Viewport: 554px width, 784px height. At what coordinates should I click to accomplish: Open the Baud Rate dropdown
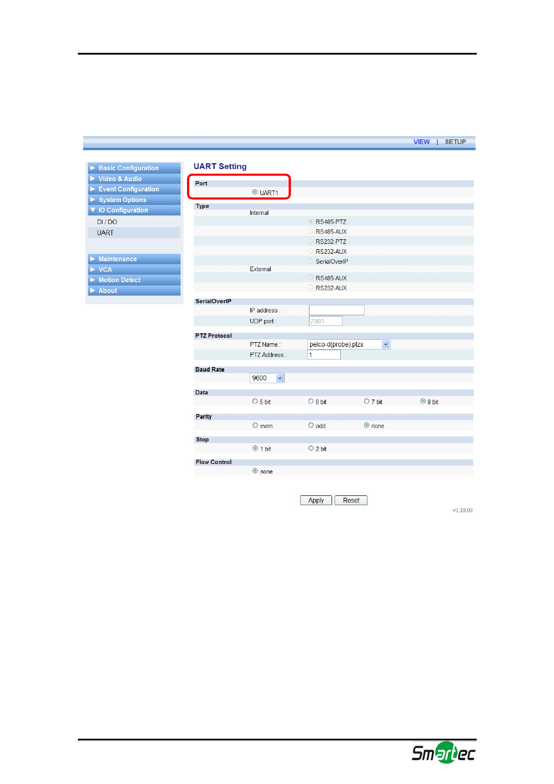pos(267,378)
